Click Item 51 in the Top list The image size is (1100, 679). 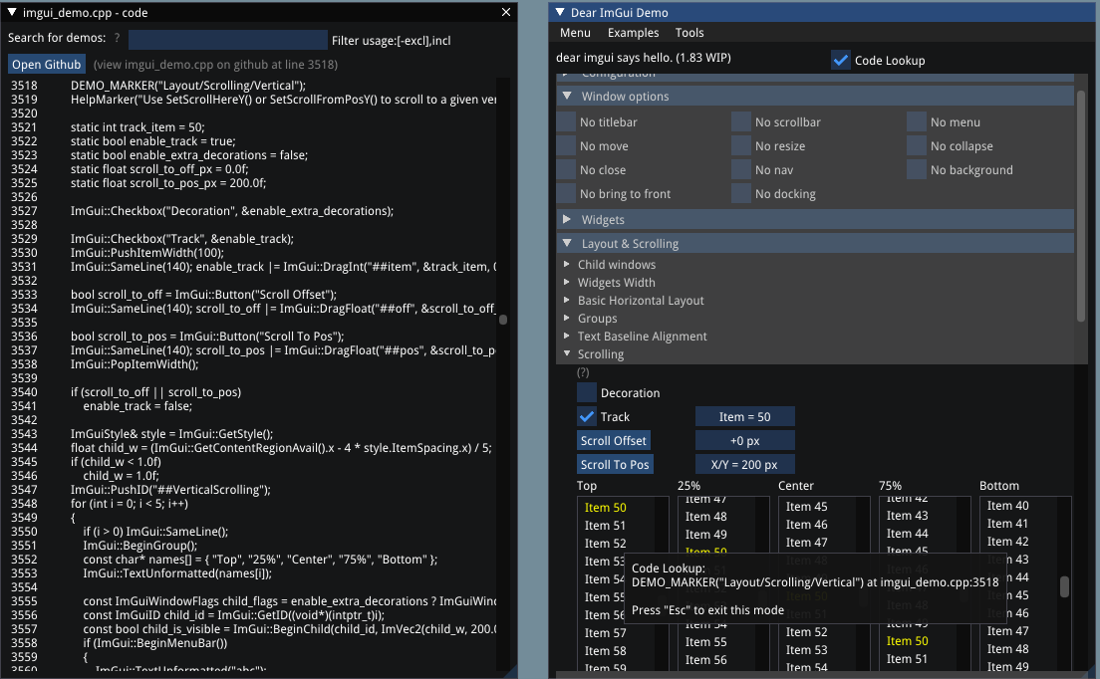click(606, 526)
